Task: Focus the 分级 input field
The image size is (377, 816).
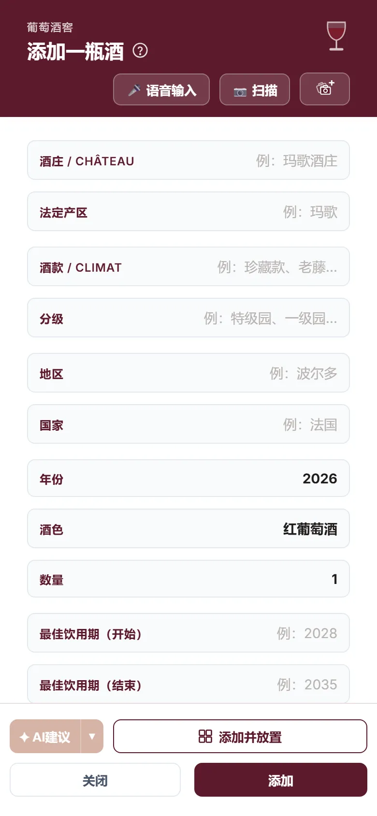Action: (x=188, y=318)
